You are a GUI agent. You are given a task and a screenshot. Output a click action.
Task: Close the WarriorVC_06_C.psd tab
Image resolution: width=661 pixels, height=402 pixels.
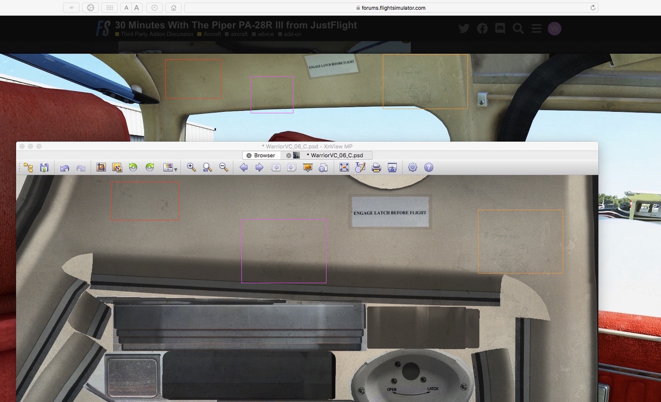tap(289, 155)
